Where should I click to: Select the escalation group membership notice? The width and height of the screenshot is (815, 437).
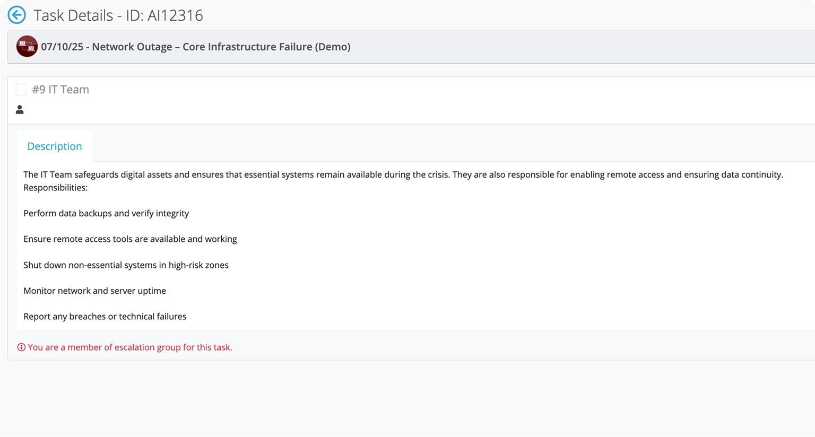coord(130,347)
